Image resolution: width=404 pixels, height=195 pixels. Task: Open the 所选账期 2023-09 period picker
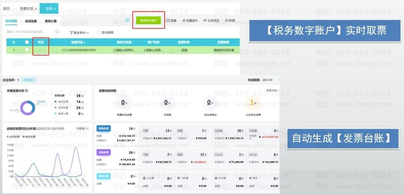pyautogui.click(x=267, y=80)
